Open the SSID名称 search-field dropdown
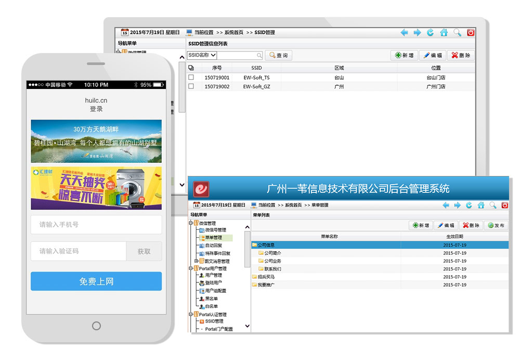 [x=213, y=55]
